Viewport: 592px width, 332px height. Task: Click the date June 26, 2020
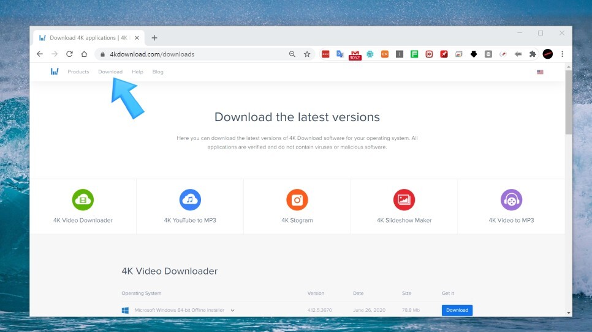[370, 310]
